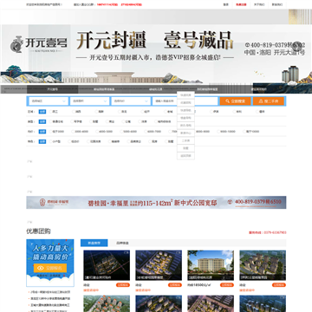Click the magnifier icon in 立即搜索 button
The width and height of the screenshot is (312, 312).
click(228, 101)
